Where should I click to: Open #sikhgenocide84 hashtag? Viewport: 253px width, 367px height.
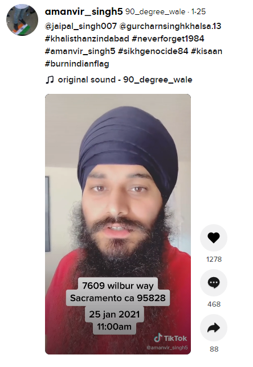[x=153, y=51]
